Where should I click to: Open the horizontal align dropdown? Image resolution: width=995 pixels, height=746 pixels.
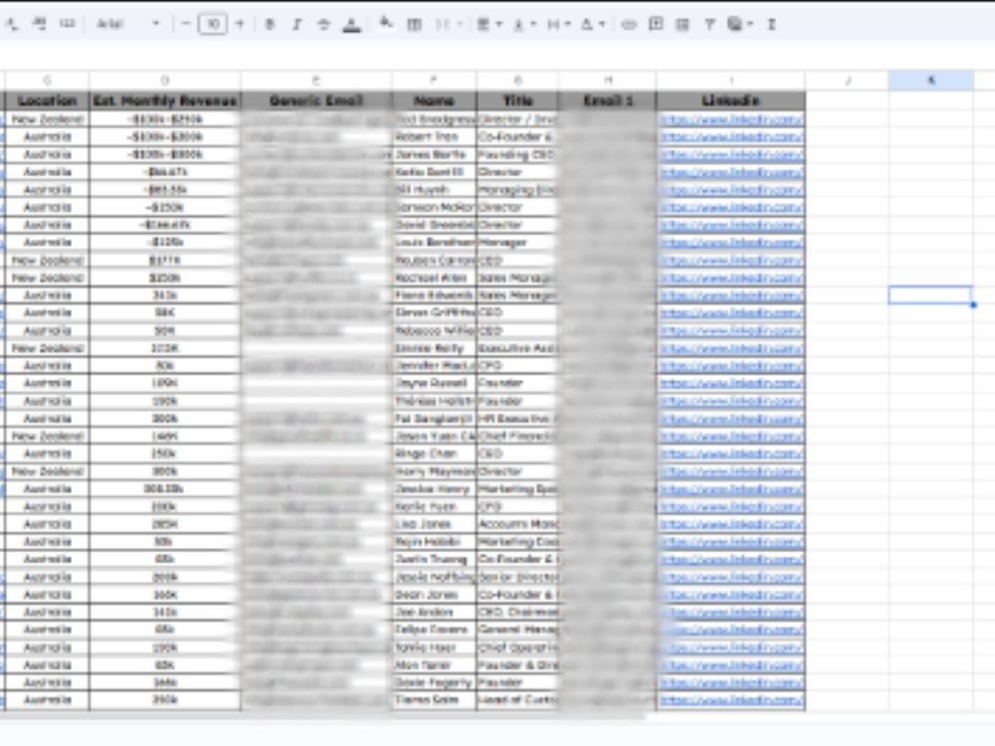489,24
